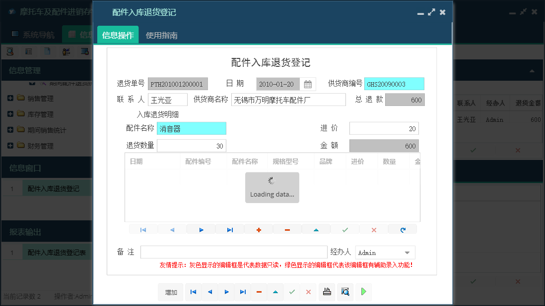Open the calendar picker beside the date field
The image size is (545, 306).
click(x=308, y=84)
